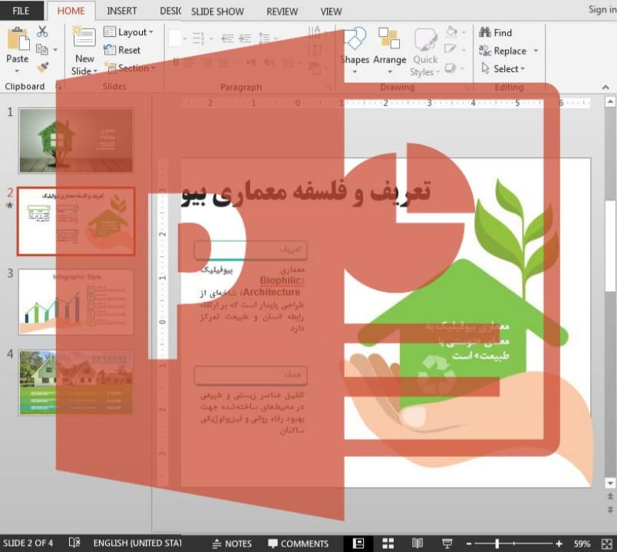Switch to Normal view in status bar
The height and width of the screenshot is (552, 617).
tap(358, 544)
